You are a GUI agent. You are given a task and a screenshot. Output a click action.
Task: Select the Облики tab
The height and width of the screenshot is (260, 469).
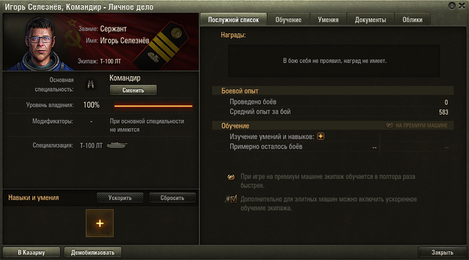point(413,20)
